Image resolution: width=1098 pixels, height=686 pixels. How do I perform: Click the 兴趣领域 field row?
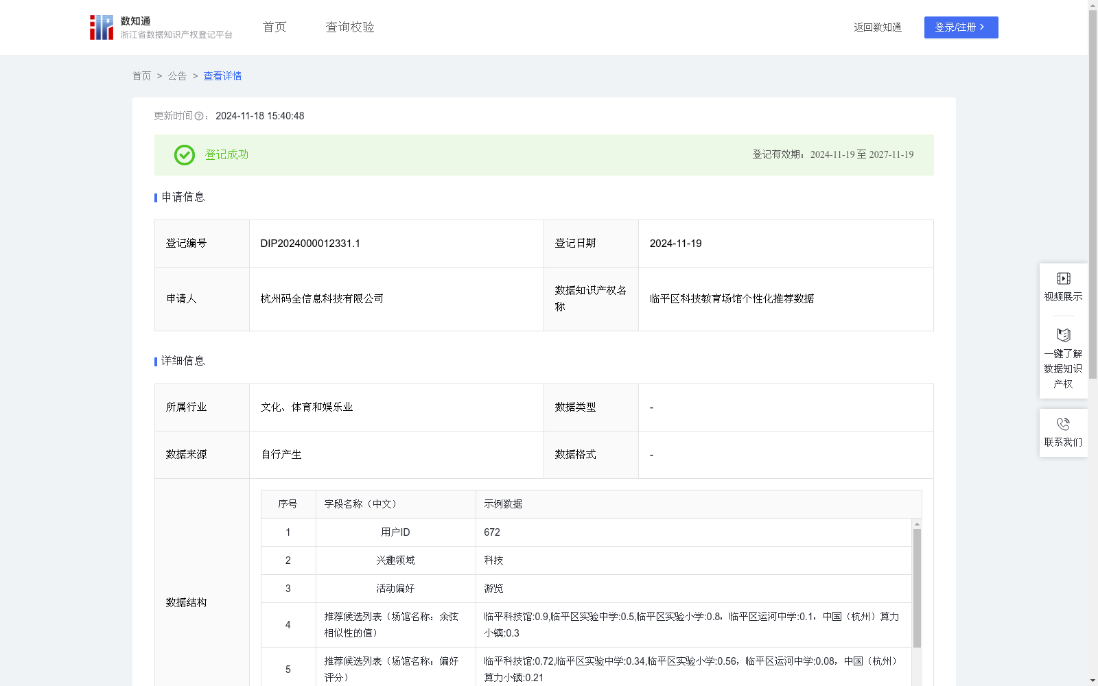586,560
